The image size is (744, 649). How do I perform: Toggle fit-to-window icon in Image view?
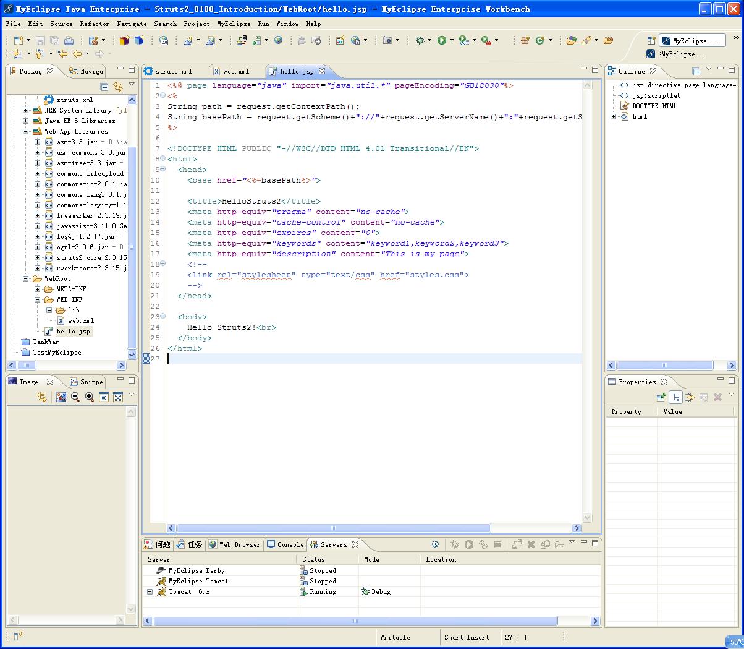pos(118,397)
